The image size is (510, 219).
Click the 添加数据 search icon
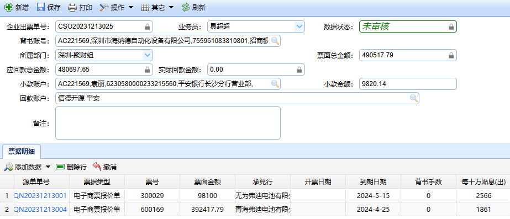(8, 167)
